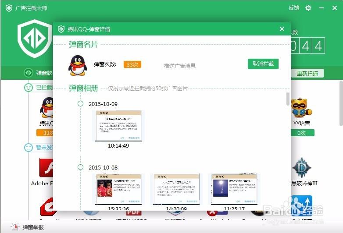Open the 11:25:17 popup thumbnail
343x233 pixels.
click(x=234, y=189)
